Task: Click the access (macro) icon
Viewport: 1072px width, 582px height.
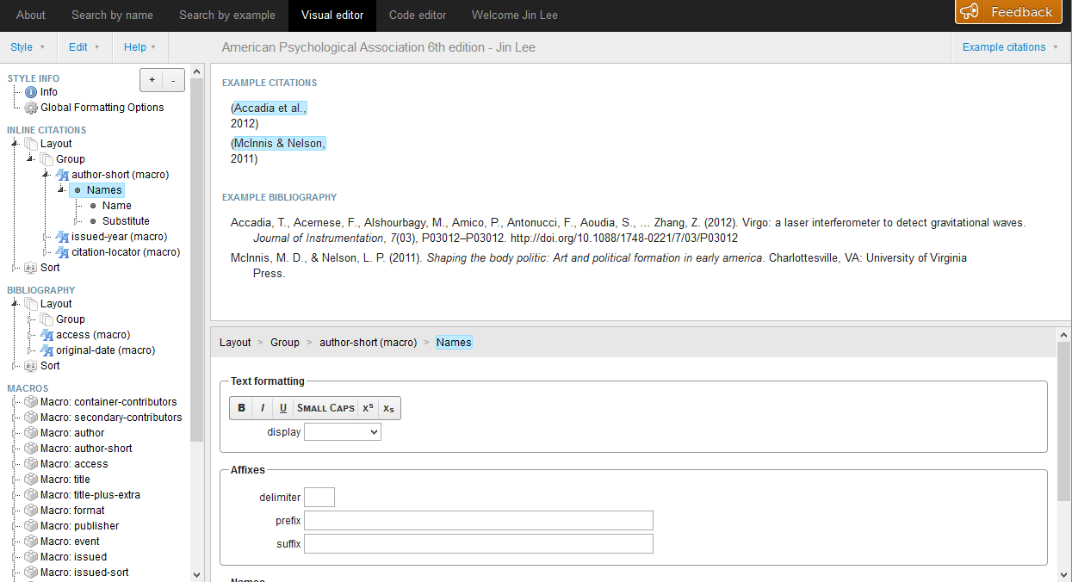Action: pos(46,335)
